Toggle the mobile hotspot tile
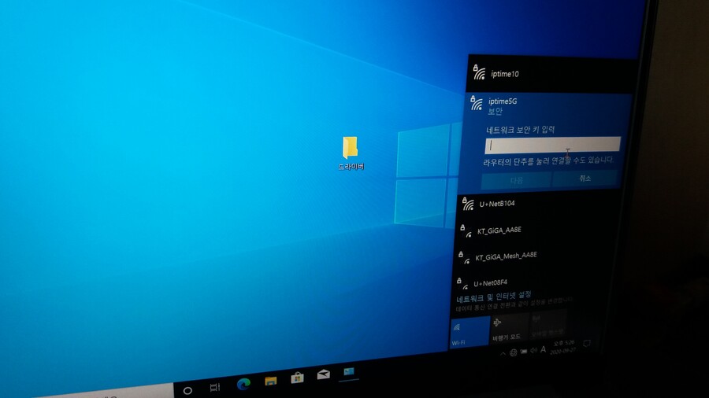The image size is (709, 398). click(547, 323)
